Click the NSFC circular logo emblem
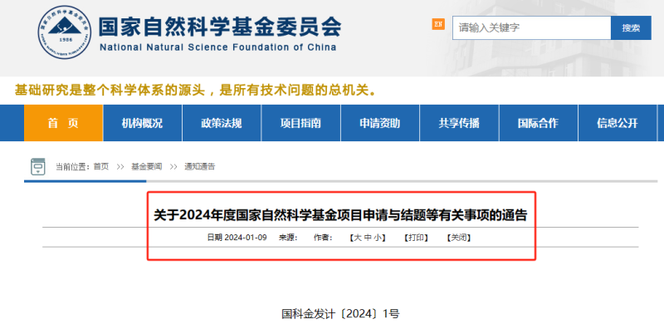This screenshot has height=334, width=664. click(x=65, y=32)
